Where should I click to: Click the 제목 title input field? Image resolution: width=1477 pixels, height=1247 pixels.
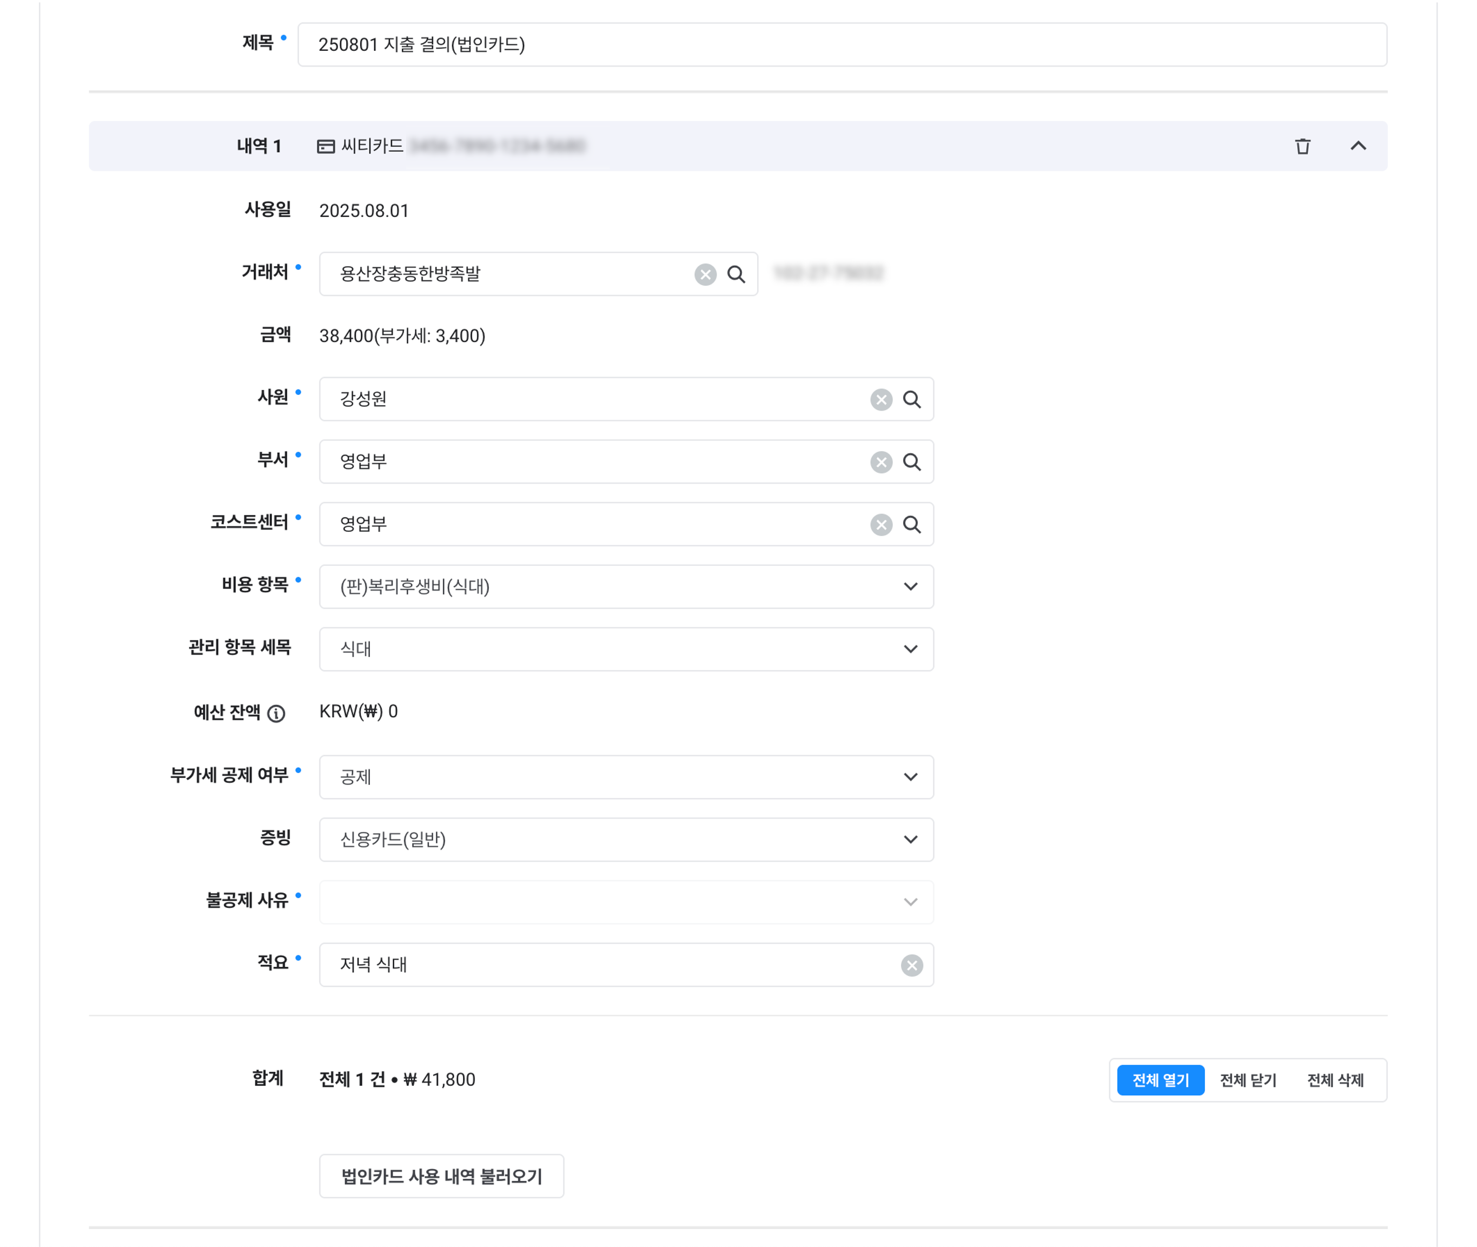[x=841, y=44]
